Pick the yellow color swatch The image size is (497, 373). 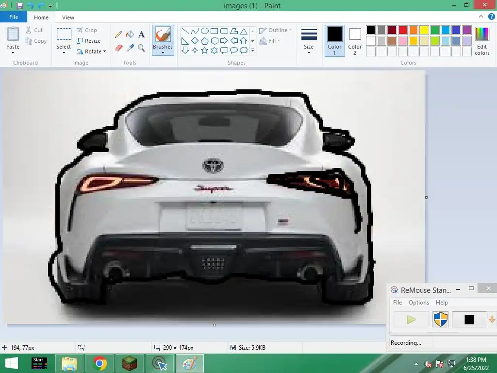click(x=424, y=30)
